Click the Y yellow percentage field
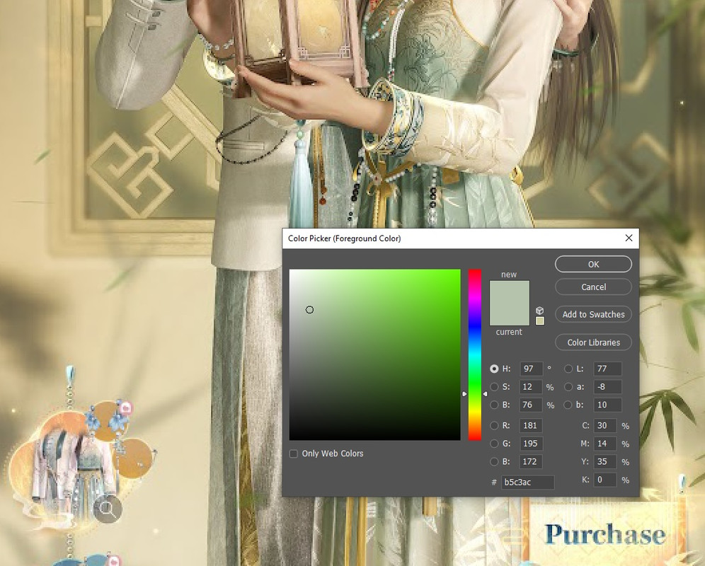705x566 pixels. pyautogui.click(x=604, y=461)
